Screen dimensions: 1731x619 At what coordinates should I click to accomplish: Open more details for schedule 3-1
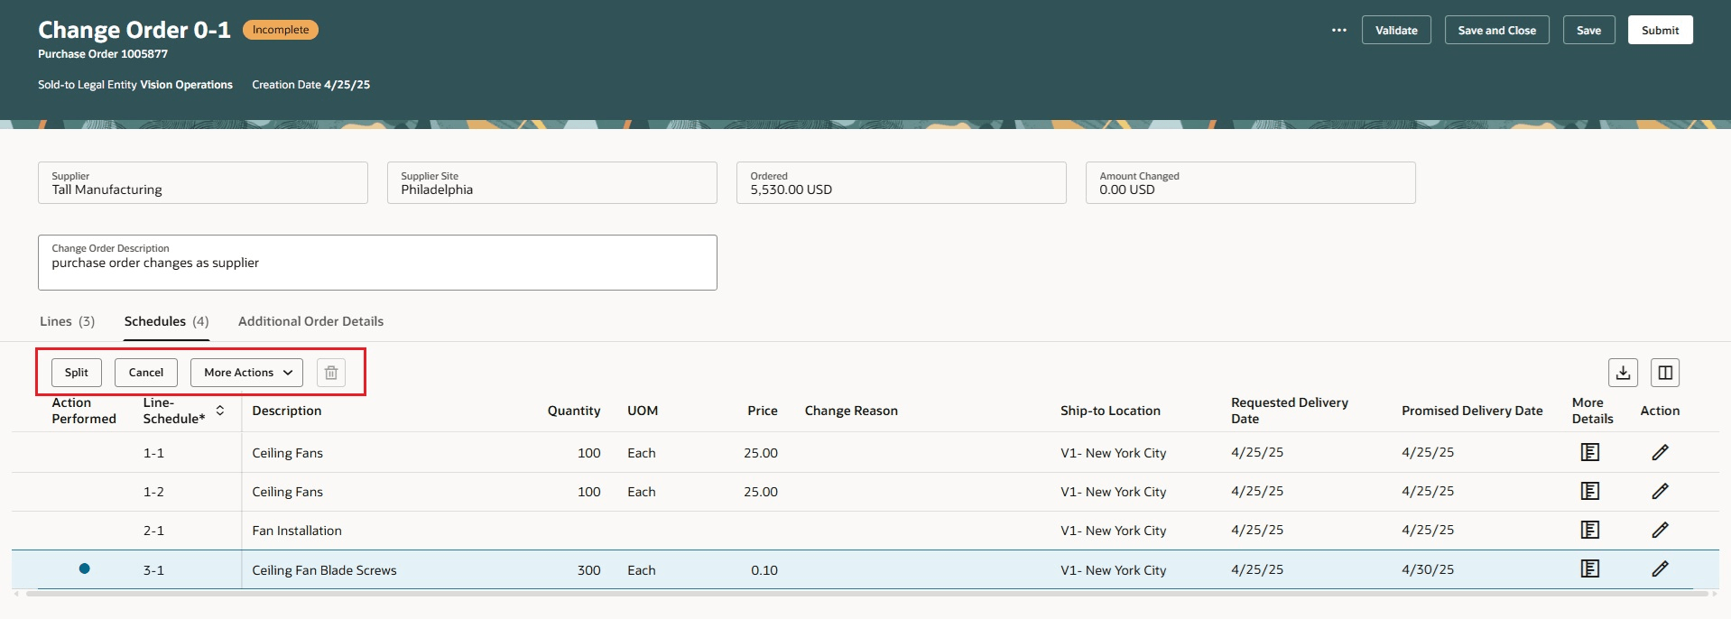coord(1590,568)
